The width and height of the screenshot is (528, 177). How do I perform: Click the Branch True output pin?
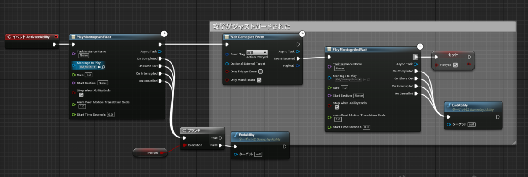(x=220, y=138)
